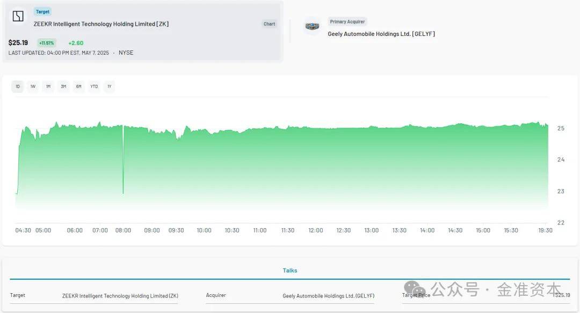Viewport: 580px width, 313px height.
Task: Click the 24 price axis label
Action: (561, 160)
